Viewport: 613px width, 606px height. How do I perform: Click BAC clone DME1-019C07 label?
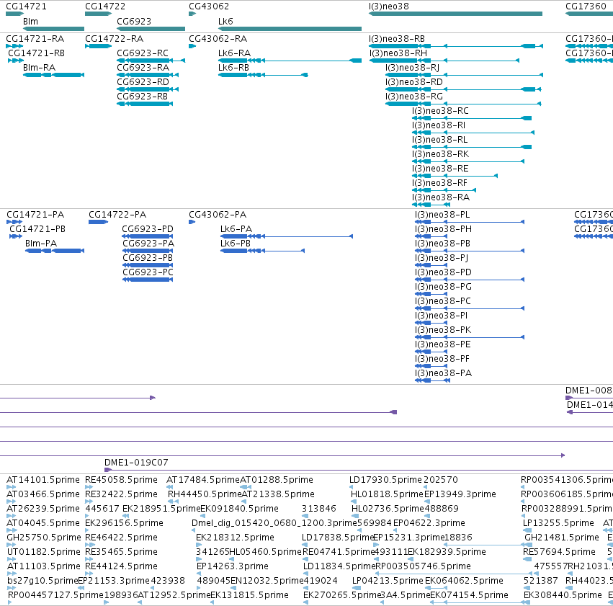136,463
